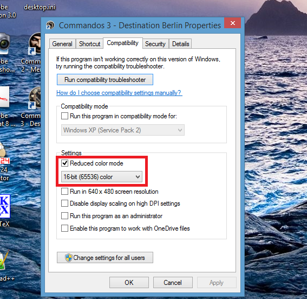Enable 'Run this program in compatibility mode for'
This screenshot has height=299, width=307.
tap(64, 116)
